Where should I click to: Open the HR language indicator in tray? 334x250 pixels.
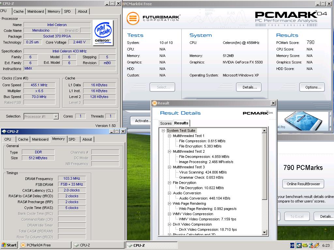pyautogui.click(x=292, y=245)
